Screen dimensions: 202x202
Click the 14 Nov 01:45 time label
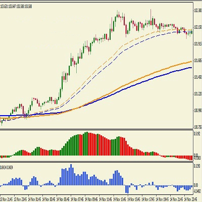(x=34, y=199)
